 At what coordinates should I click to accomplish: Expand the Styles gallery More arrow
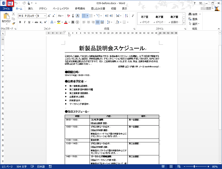click(184, 23)
